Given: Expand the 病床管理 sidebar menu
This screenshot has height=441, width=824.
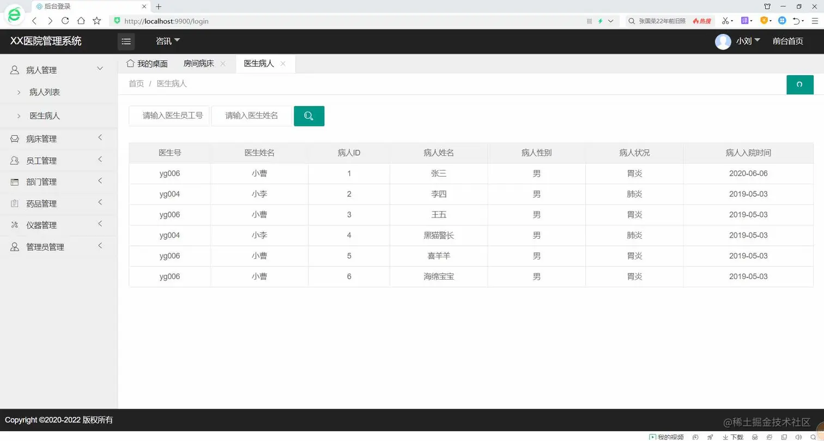Looking at the screenshot, I should [x=59, y=138].
